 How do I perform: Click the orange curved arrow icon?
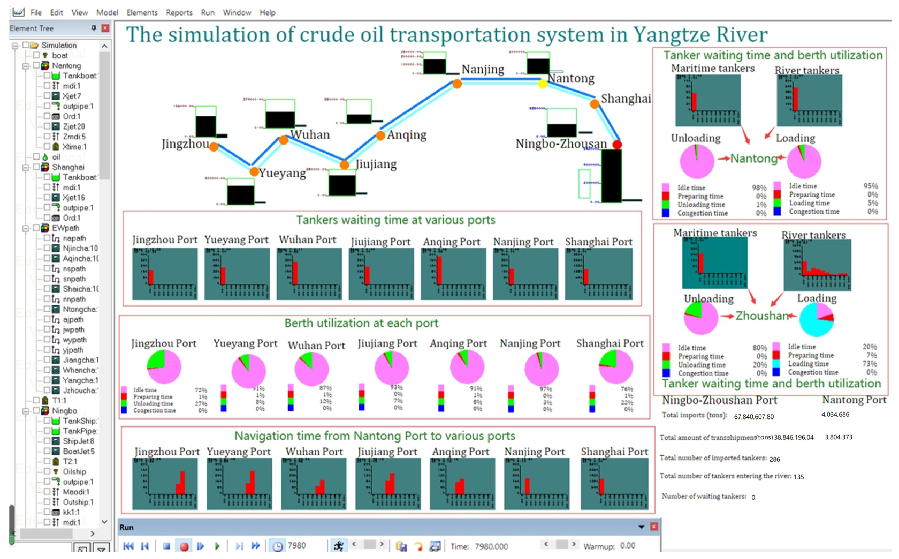click(x=418, y=546)
